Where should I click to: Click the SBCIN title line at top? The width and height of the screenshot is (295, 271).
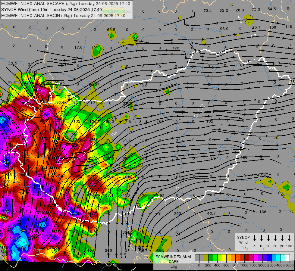tap(63, 16)
